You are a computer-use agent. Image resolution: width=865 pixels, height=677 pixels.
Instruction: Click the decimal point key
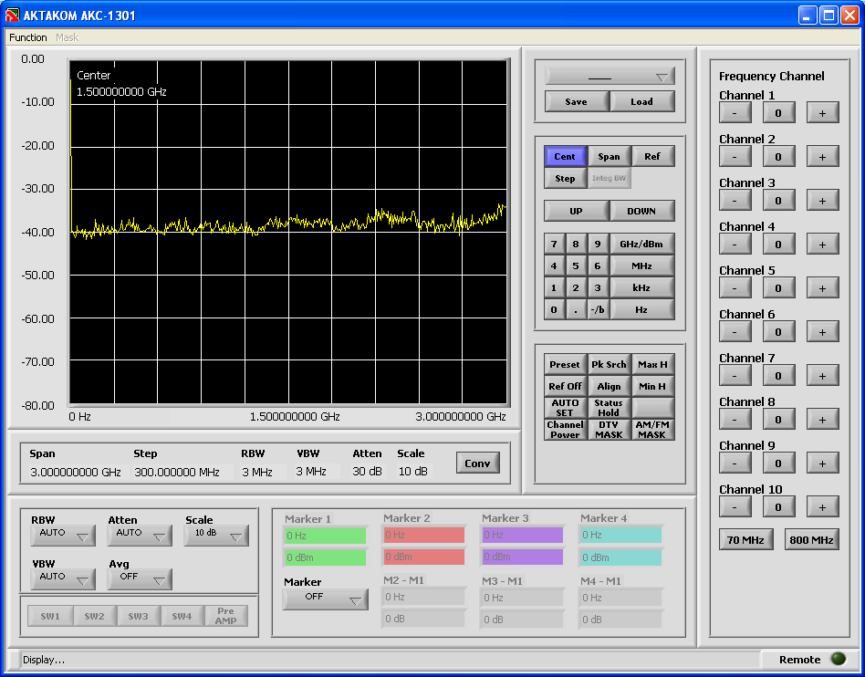pos(576,309)
